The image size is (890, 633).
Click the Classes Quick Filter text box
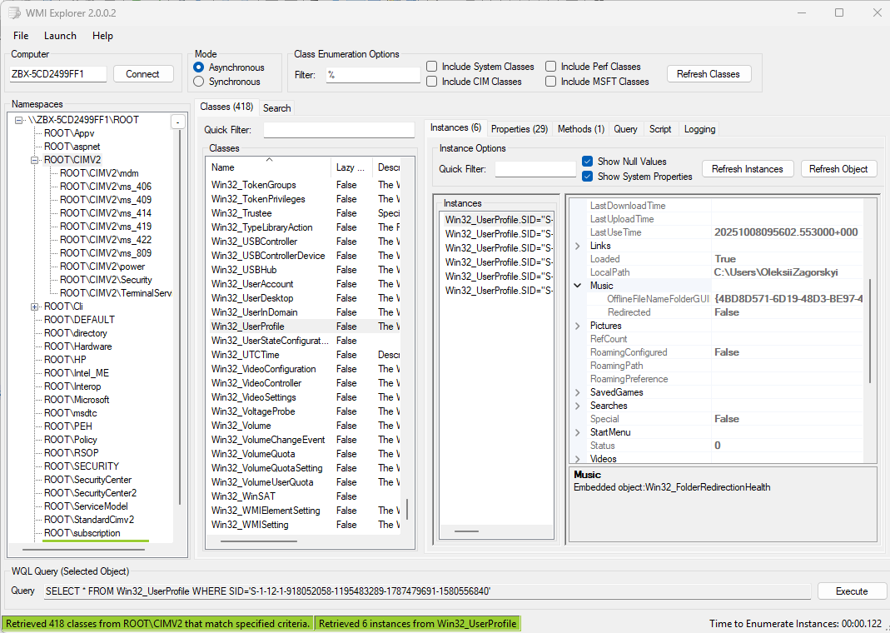339,130
